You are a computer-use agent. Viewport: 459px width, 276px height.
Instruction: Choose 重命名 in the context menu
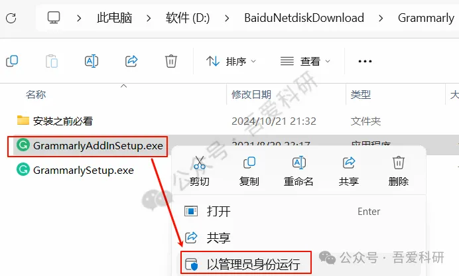[x=298, y=171]
